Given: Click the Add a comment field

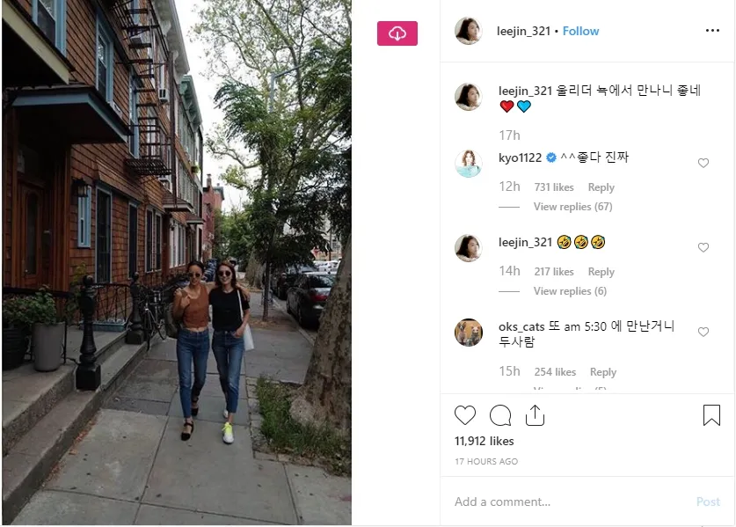Looking at the screenshot, I should coord(572,501).
